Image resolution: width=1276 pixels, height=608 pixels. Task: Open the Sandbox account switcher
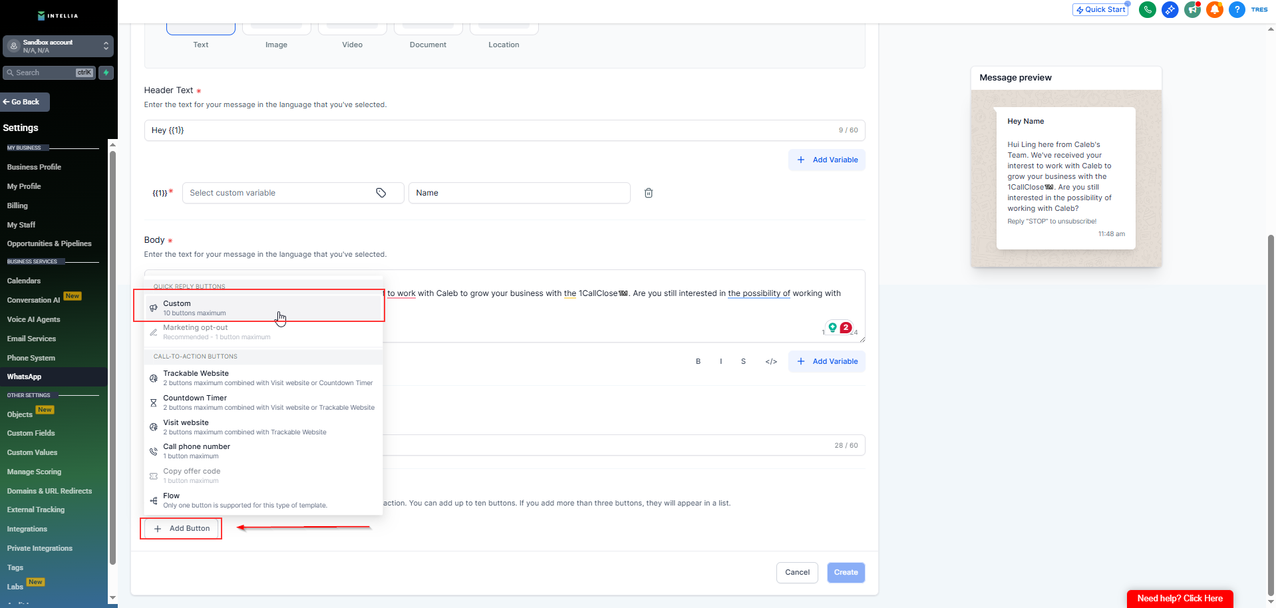tap(59, 46)
